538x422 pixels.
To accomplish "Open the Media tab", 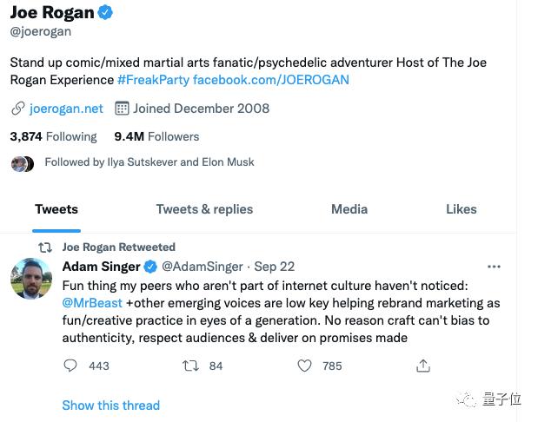I will pos(349,209).
